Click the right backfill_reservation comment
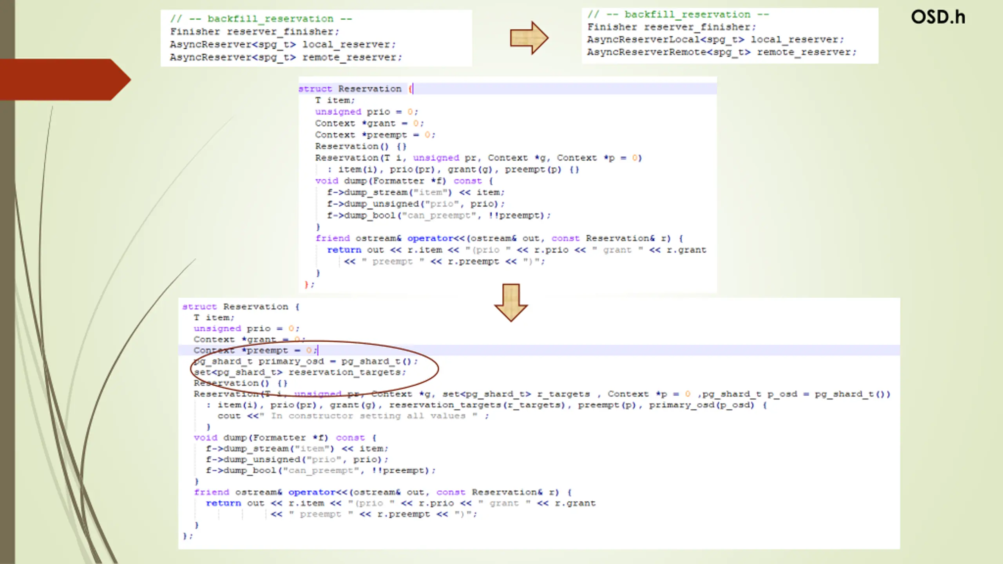 (678, 14)
